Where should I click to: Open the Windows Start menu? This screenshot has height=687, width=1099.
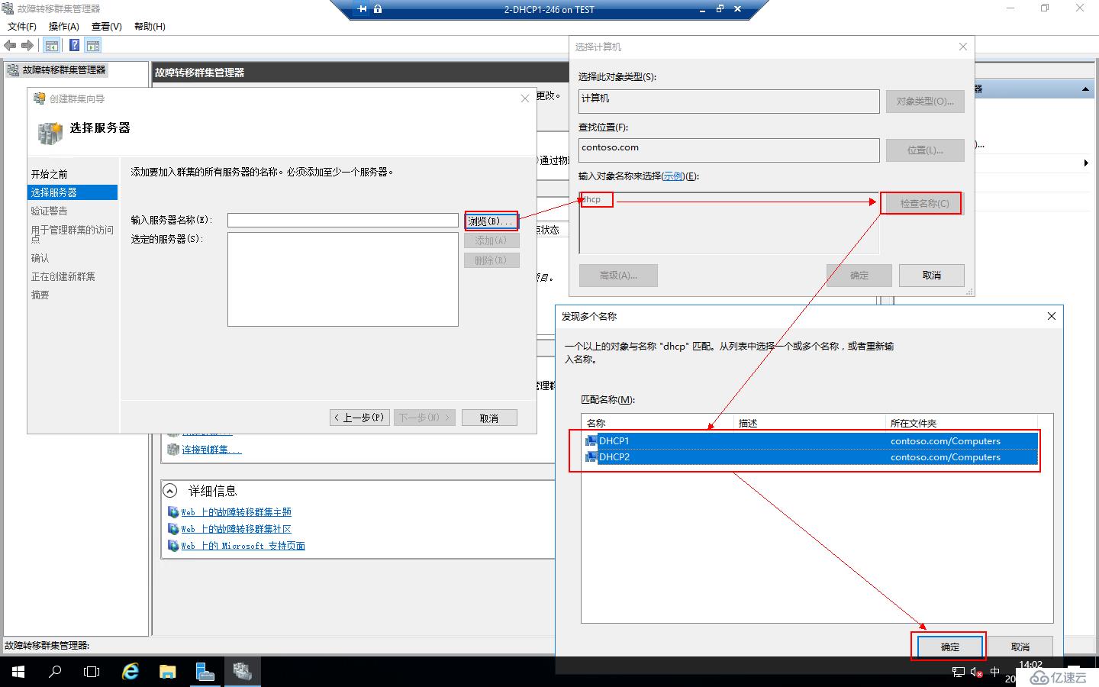pyautogui.click(x=18, y=672)
